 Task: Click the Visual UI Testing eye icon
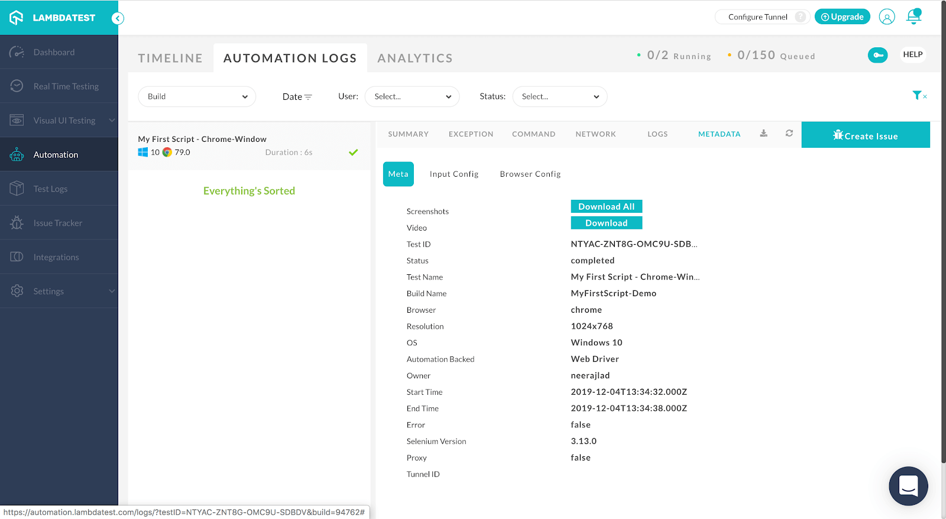click(17, 120)
